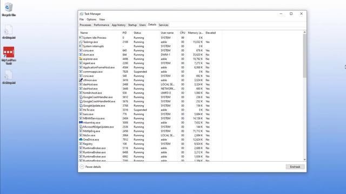The height and width of the screenshot is (194, 346).
Task: Switch to the Performance tab
Action: [102, 25]
